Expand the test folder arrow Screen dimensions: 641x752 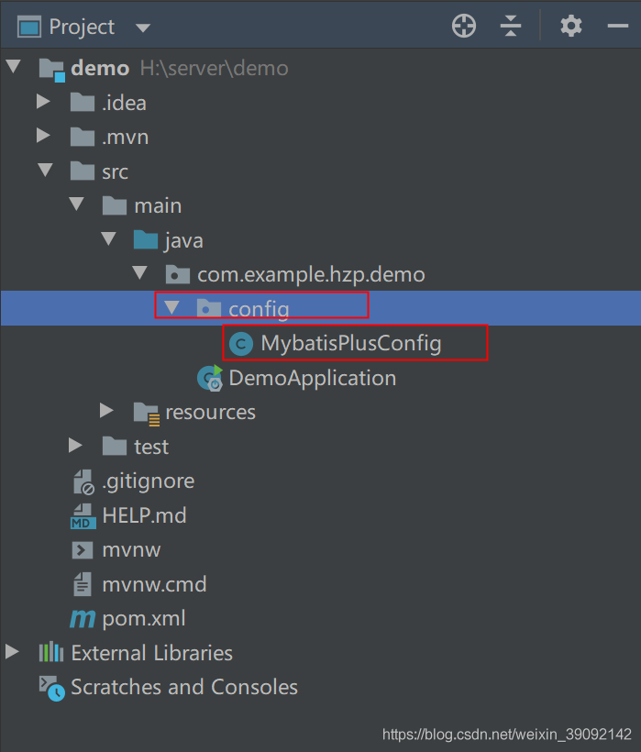click(x=75, y=445)
